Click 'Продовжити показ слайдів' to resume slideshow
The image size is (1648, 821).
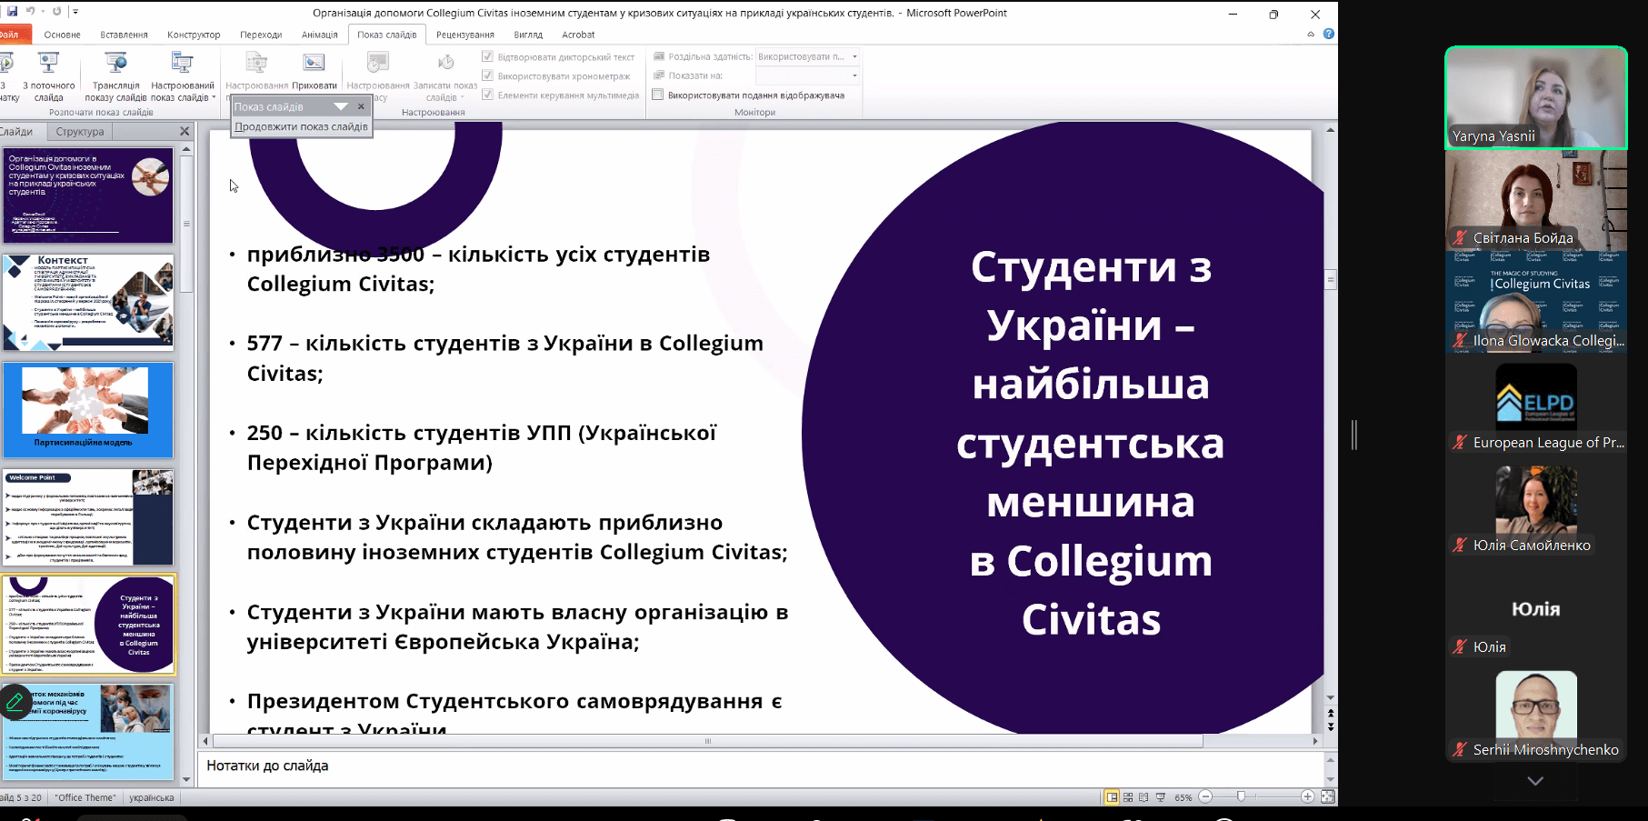[x=301, y=126]
